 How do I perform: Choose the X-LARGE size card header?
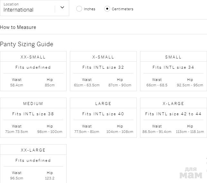pos(173,104)
